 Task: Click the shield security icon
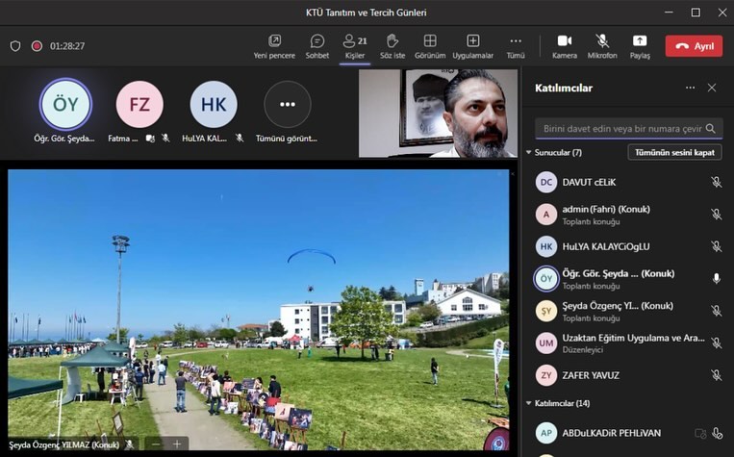[15, 46]
